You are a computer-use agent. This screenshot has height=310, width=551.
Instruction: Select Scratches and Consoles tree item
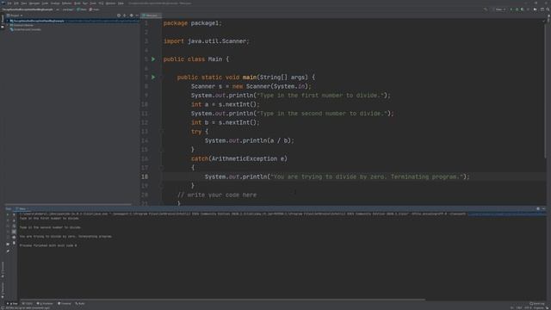pos(26,29)
